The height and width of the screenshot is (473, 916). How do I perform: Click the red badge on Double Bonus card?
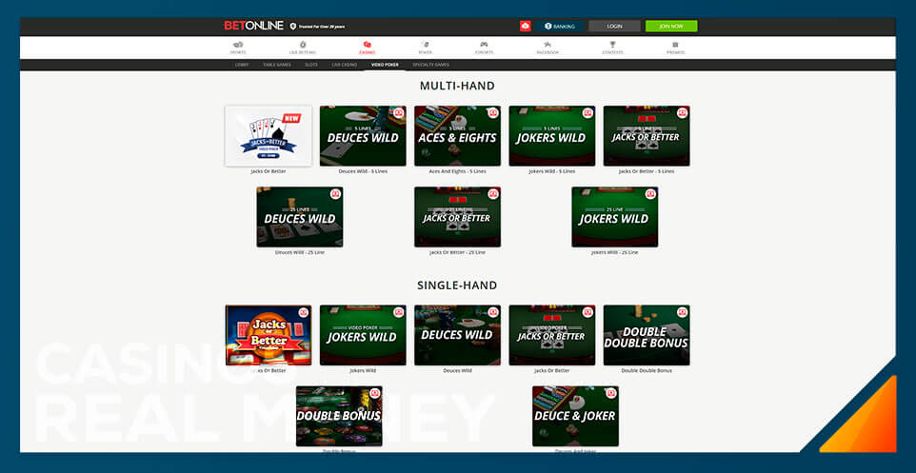click(375, 394)
